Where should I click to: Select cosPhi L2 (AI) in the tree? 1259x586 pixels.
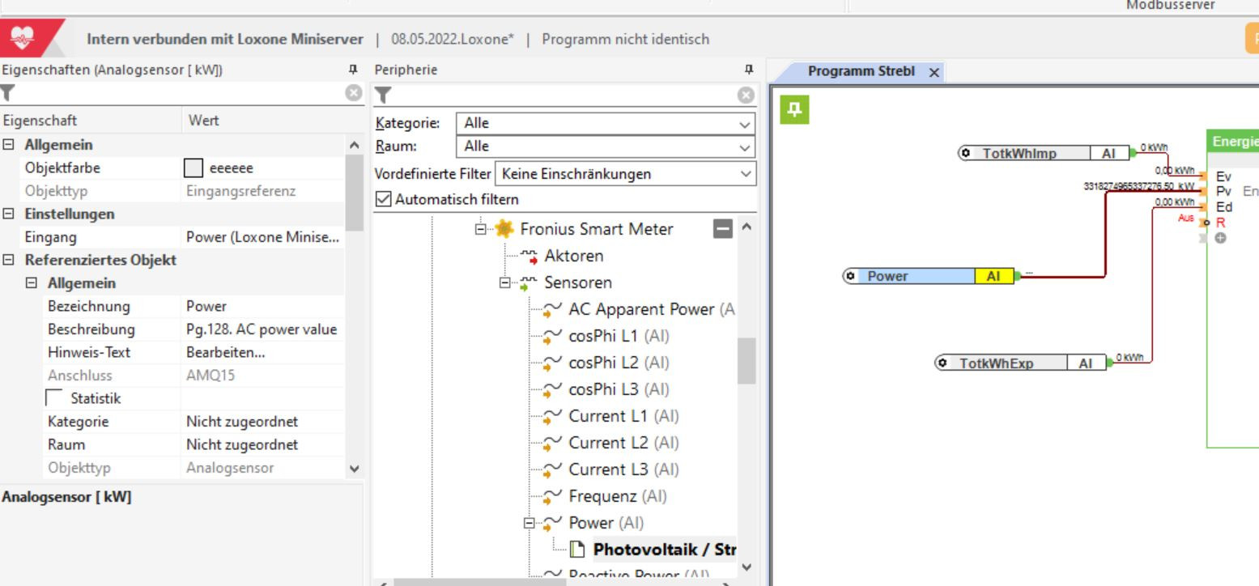(x=619, y=363)
